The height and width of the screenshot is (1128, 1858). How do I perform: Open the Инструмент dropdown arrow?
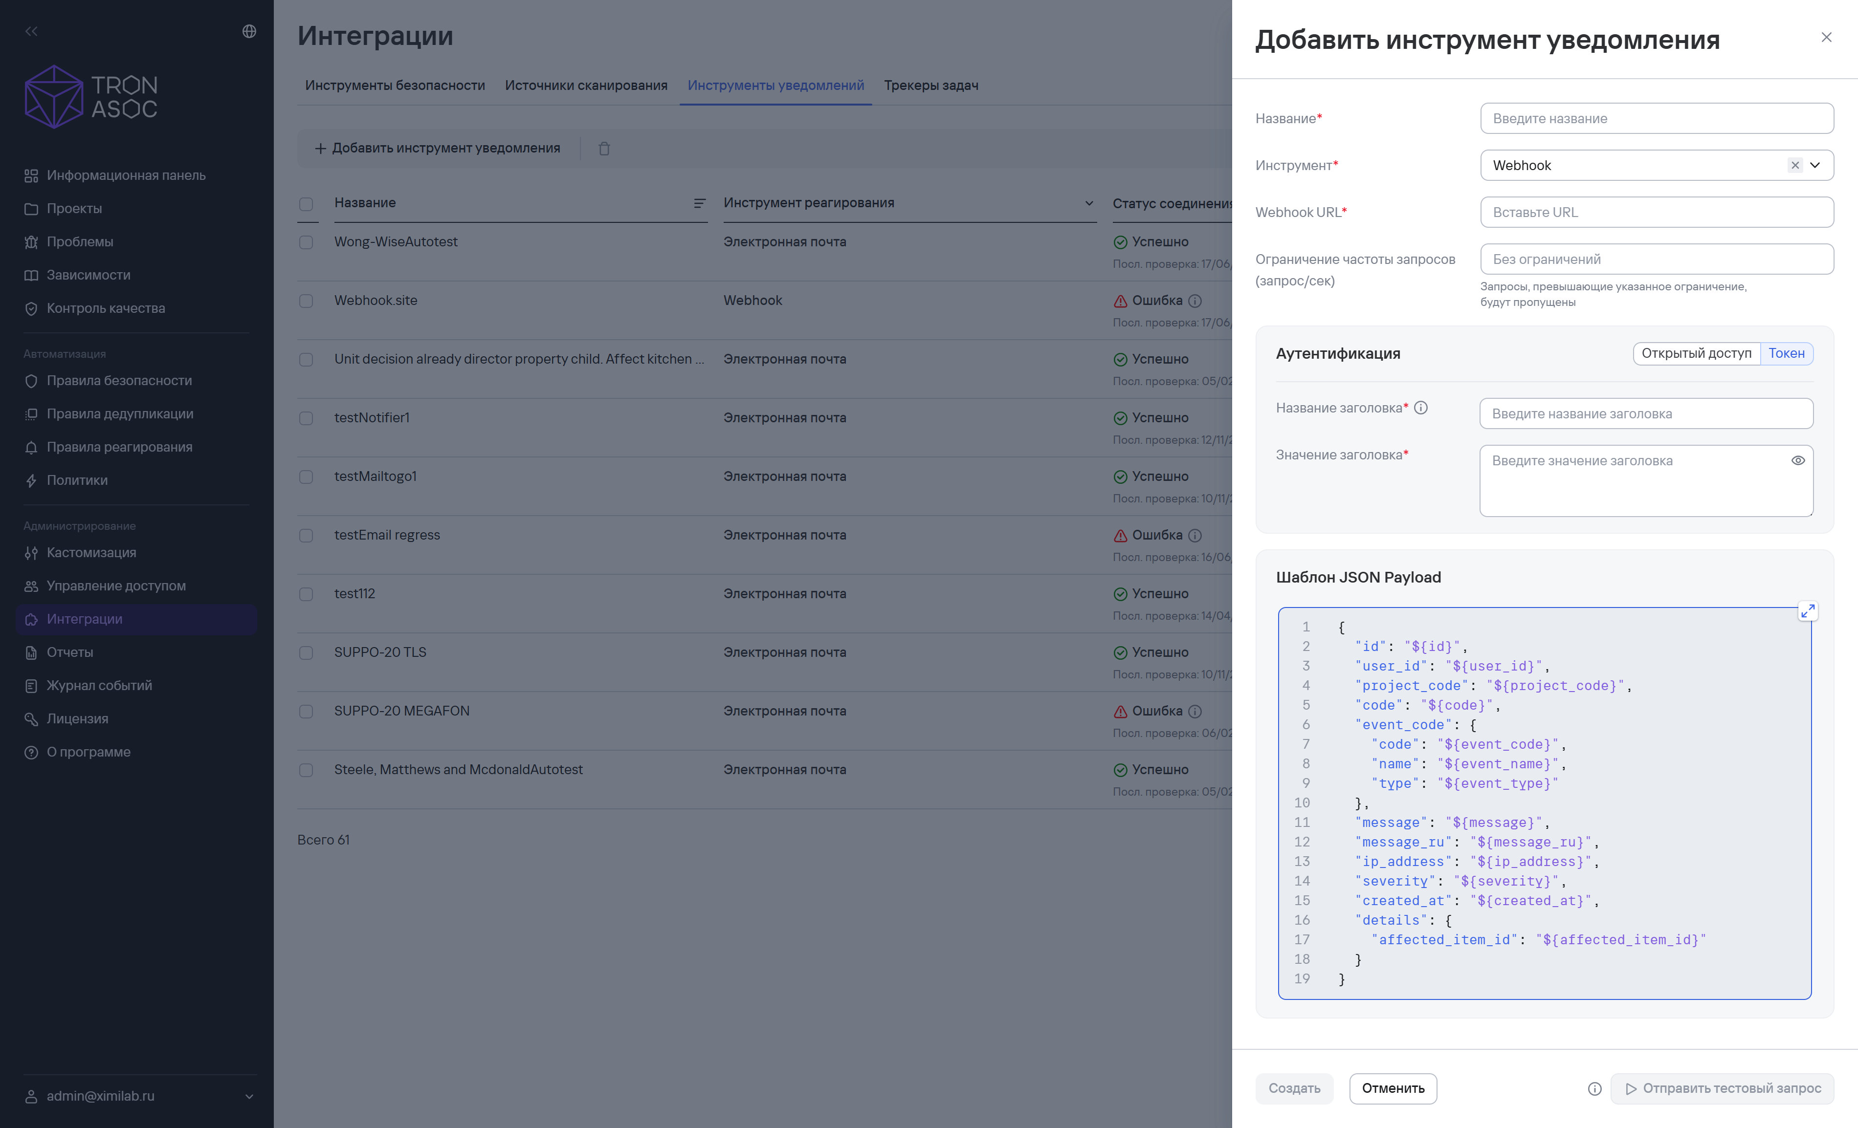(1815, 165)
